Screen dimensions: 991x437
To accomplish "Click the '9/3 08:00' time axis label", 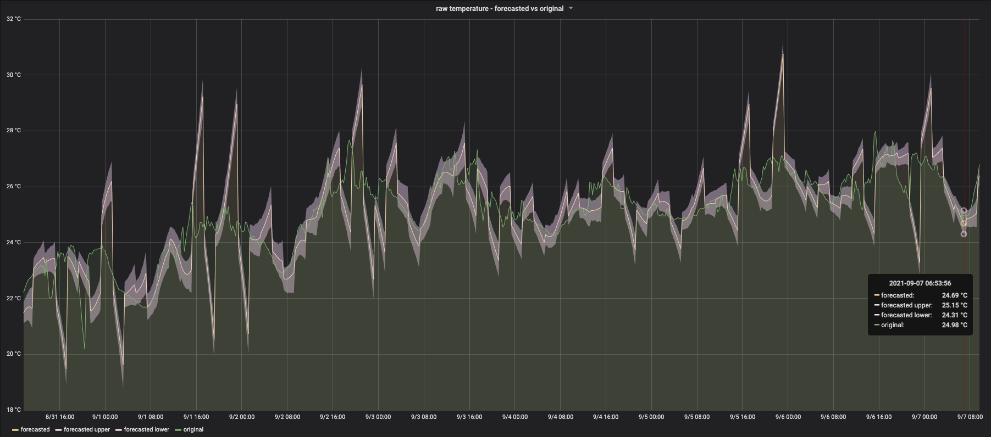I will point(424,417).
